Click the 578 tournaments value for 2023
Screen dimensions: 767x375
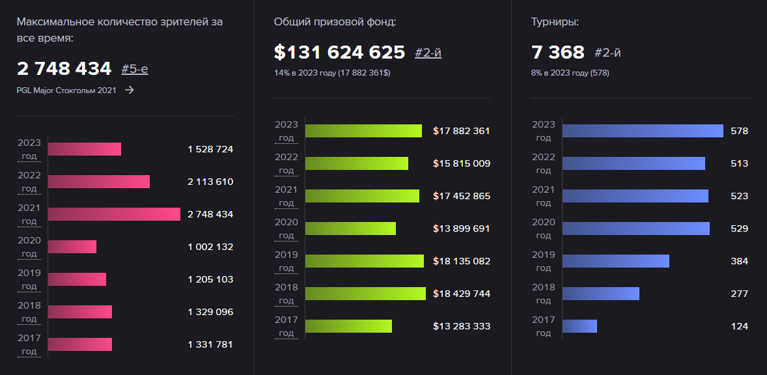click(739, 131)
